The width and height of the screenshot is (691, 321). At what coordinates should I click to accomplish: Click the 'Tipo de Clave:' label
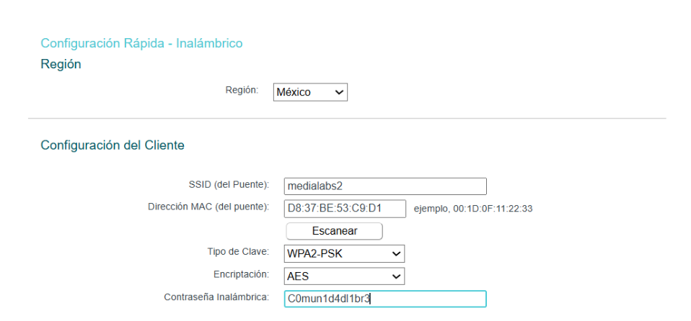coord(237,252)
